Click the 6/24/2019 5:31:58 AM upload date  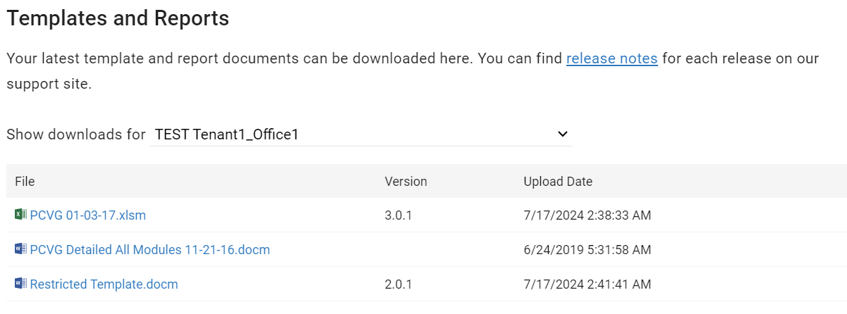coord(587,250)
